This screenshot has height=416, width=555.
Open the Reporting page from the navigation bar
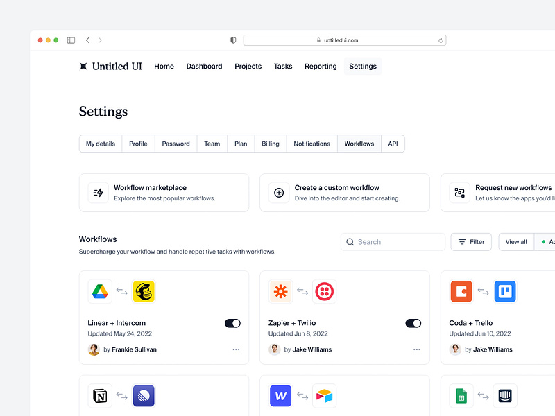[x=320, y=66]
